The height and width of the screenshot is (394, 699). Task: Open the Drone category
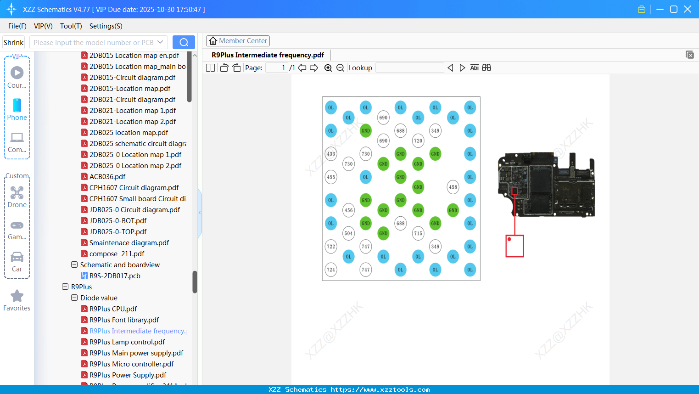pyautogui.click(x=17, y=197)
